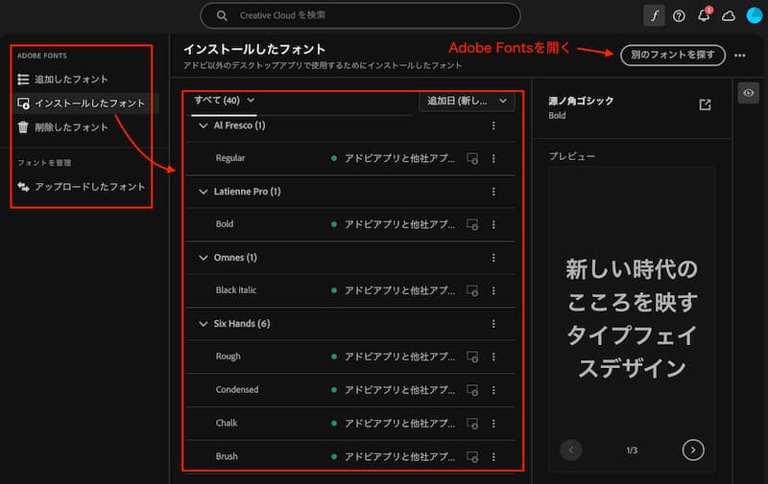Click install icon on Rough row
Viewport: 768px width, 484px height.
472,357
